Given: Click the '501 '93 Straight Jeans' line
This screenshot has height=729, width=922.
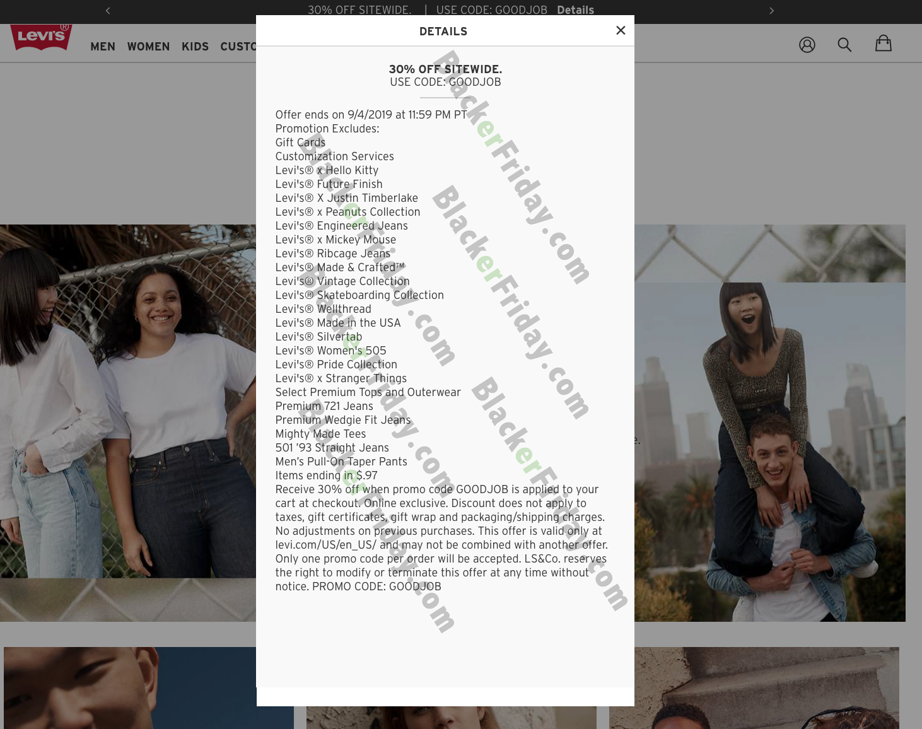Looking at the screenshot, I should point(332,448).
